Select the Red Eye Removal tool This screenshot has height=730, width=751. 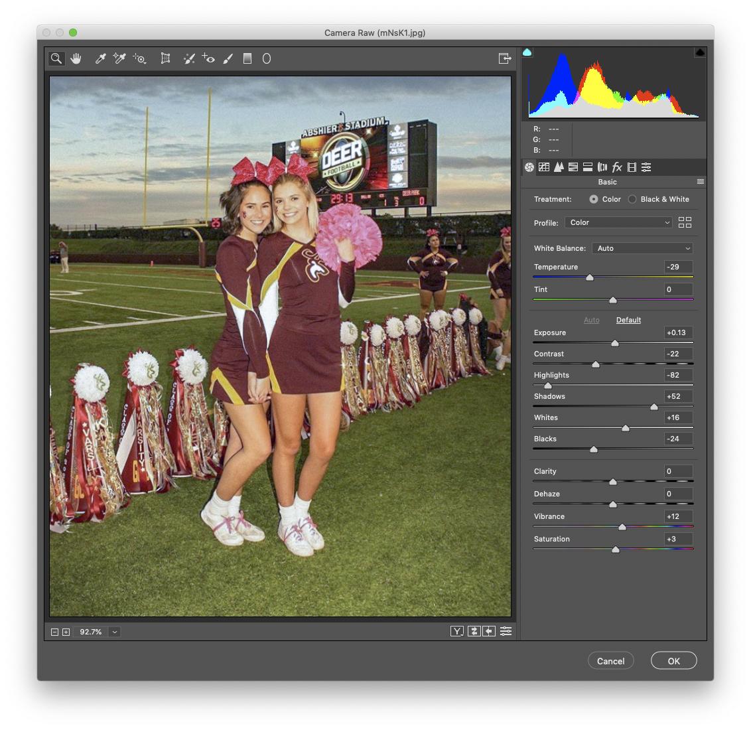tap(208, 58)
